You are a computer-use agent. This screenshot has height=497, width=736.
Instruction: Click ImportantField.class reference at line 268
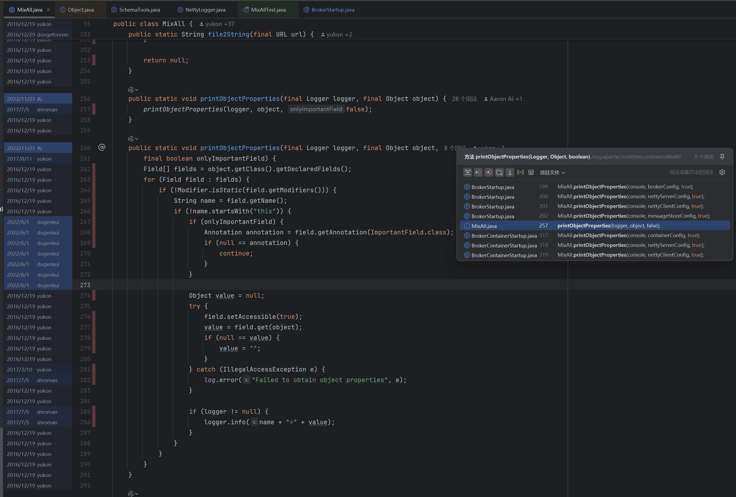pos(408,233)
